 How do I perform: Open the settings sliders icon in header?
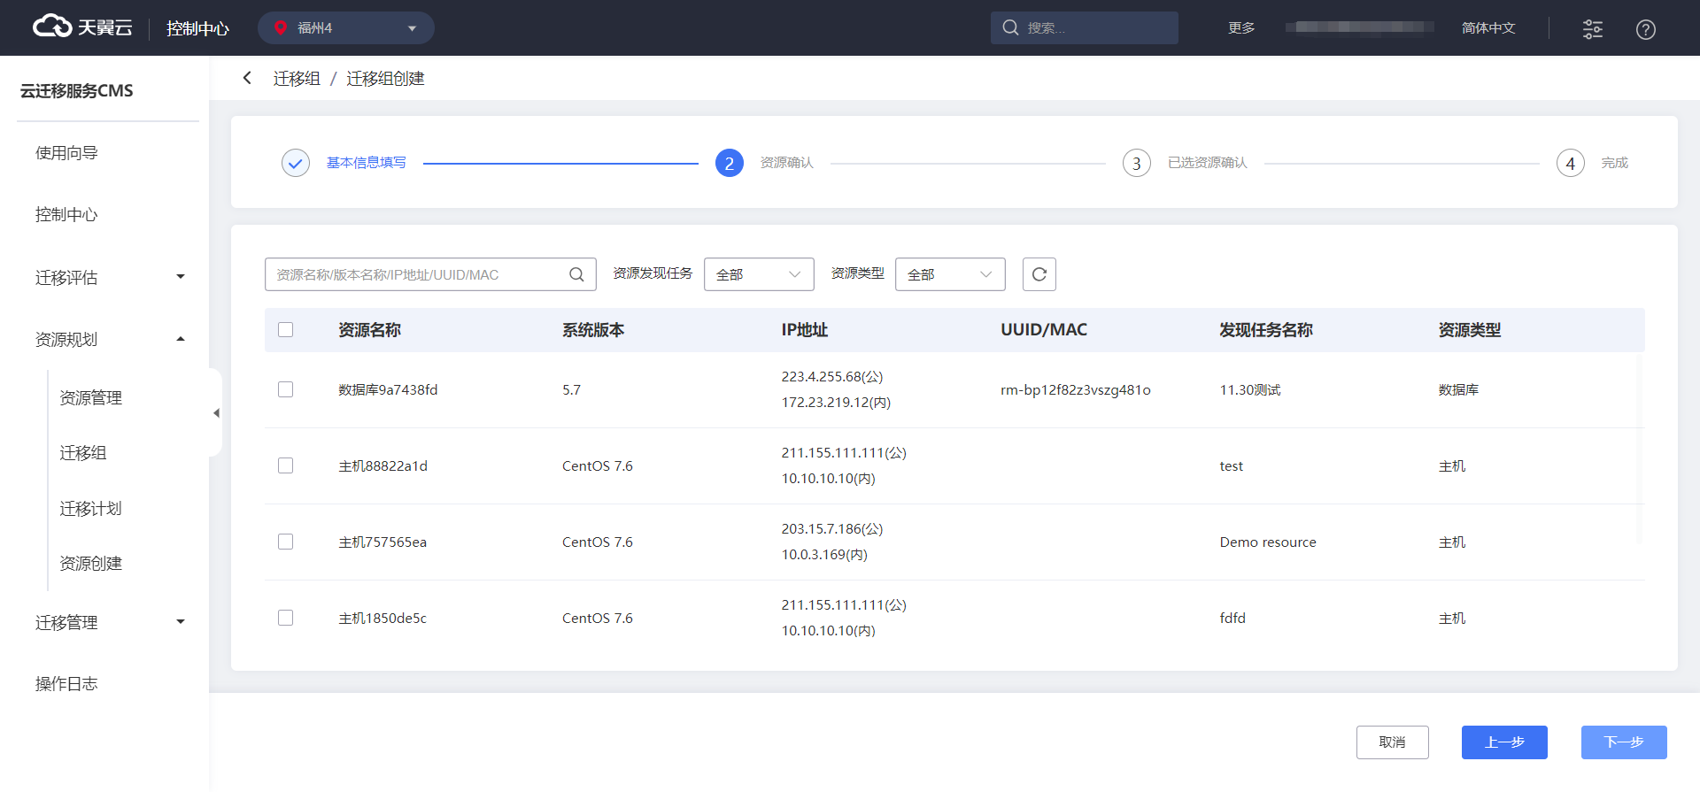click(x=1592, y=28)
